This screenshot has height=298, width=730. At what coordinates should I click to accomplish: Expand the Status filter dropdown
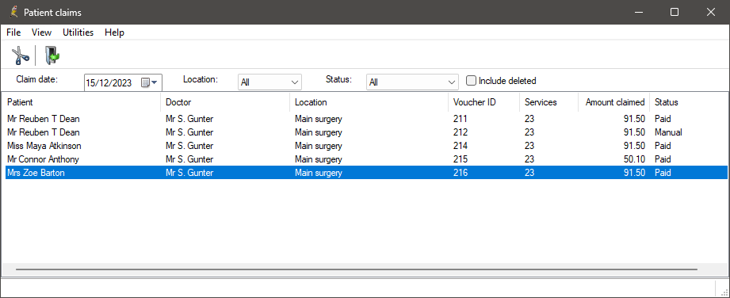coord(412,82)
